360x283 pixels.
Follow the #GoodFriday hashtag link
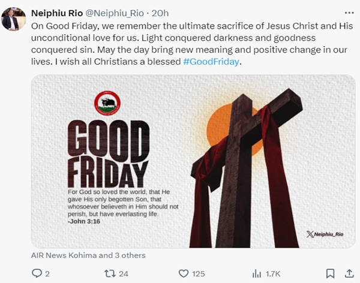pyautogui.click(x=211, y=62)
